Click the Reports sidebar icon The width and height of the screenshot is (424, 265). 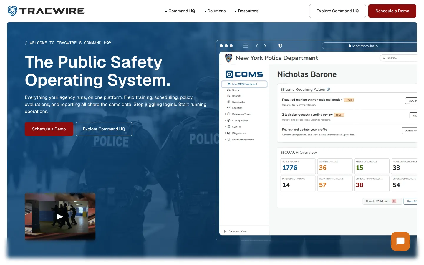[x=229, y=96]
